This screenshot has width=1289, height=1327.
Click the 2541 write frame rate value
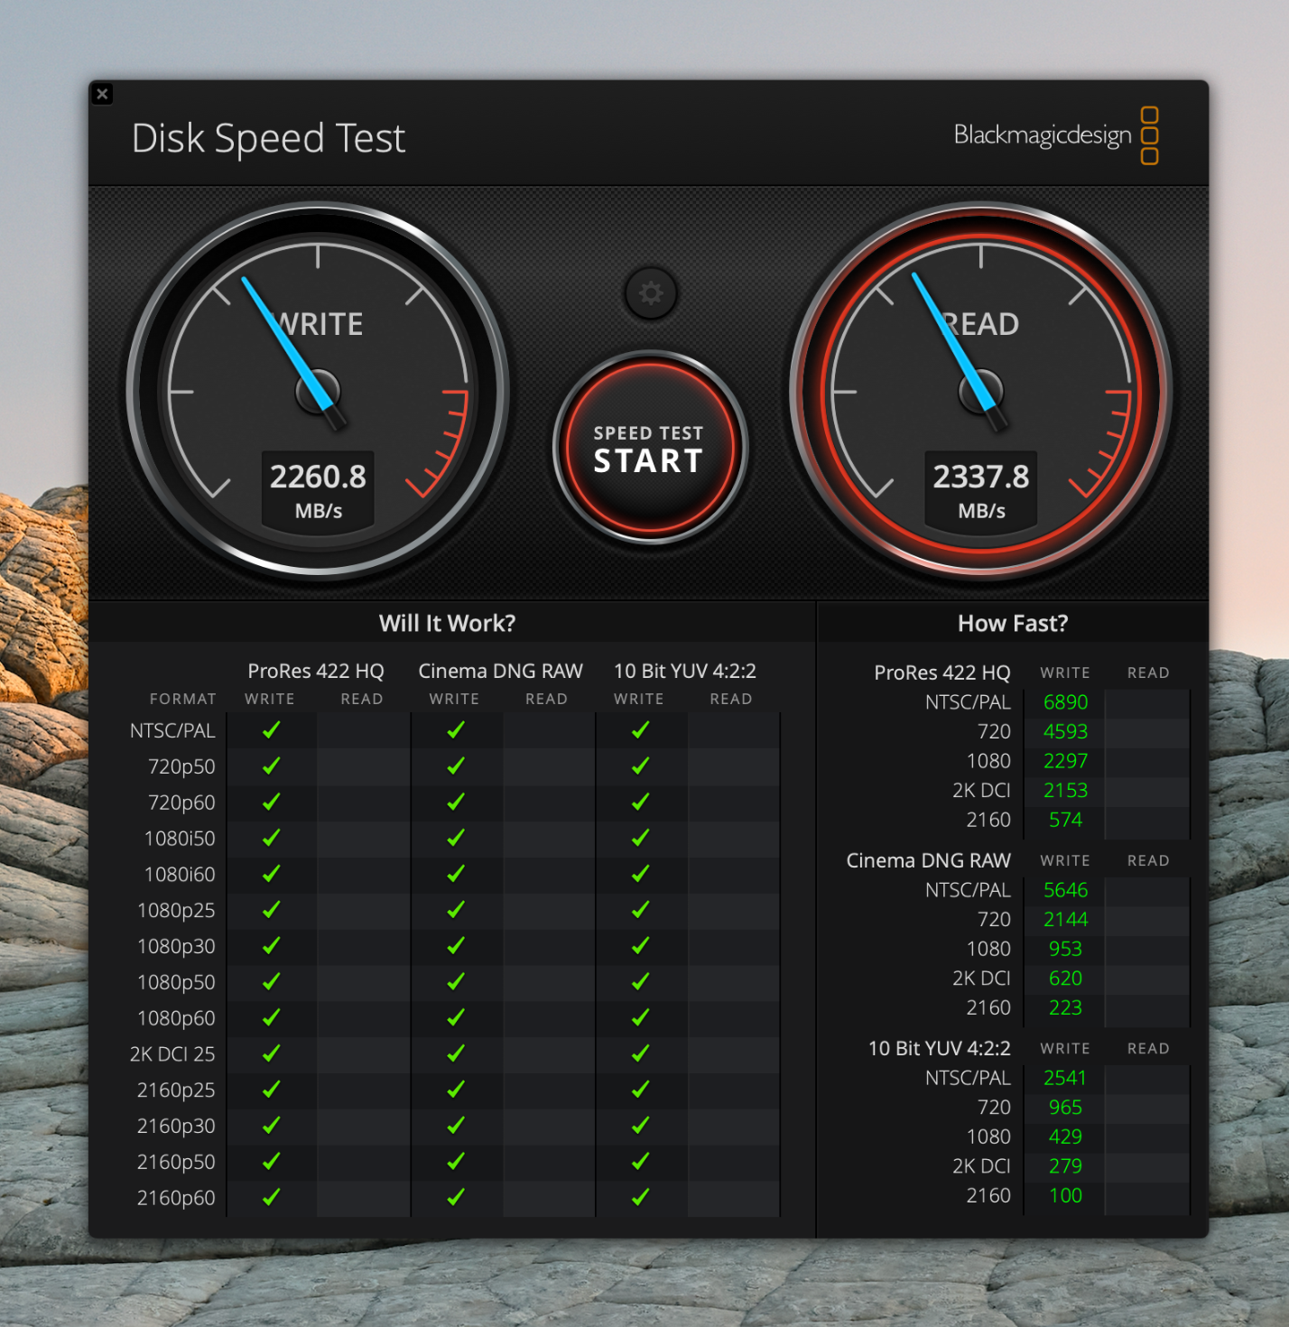tap(1066, 1078)
